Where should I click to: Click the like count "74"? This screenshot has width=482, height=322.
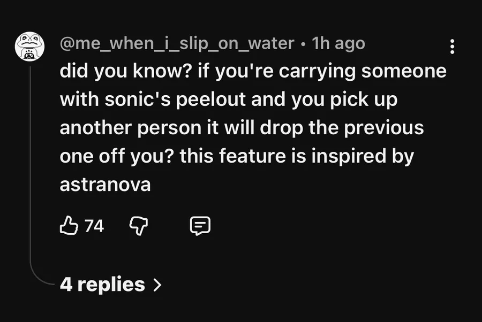(x=94, y=227)
